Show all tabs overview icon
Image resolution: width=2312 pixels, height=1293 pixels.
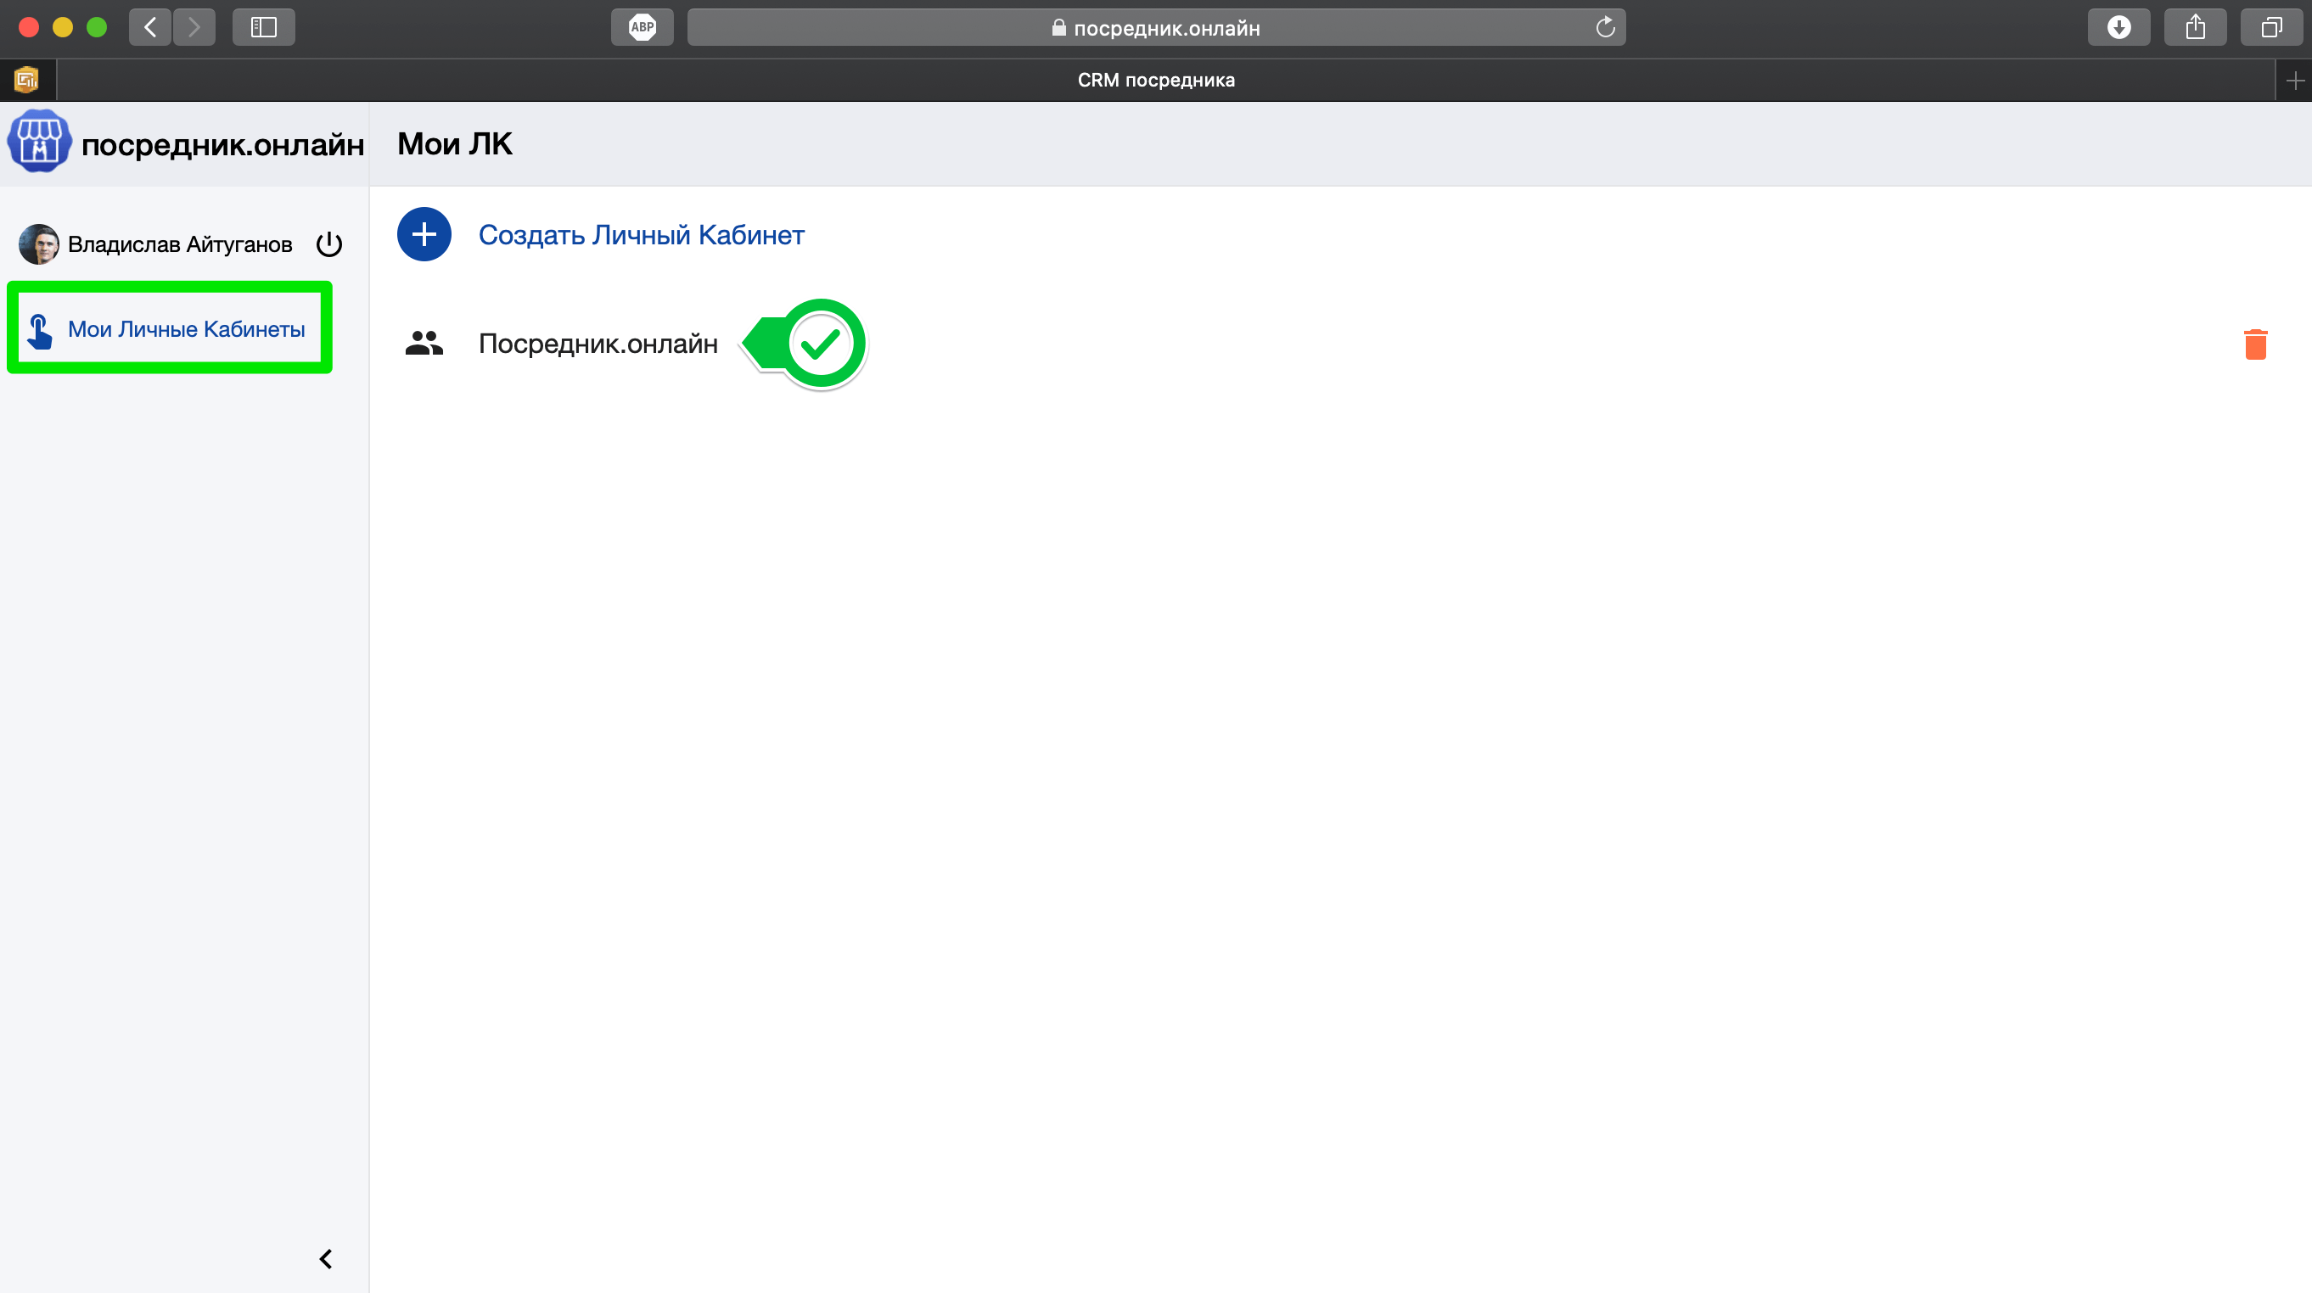(x=2270, y=27)
